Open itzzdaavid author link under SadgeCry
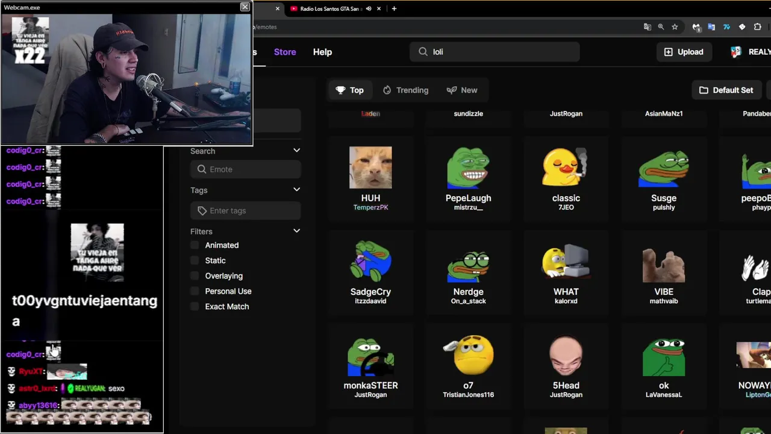This screenshot has width=771, height=434. [x=370, y=301]
